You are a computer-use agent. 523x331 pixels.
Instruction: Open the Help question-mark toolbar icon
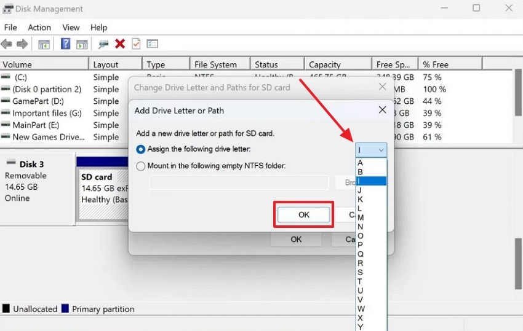click(x=65, y=44)
